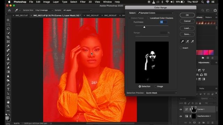Switch to the IMG_0617.tif document tab
223x125 pixels.
click(x=21, y=15)
